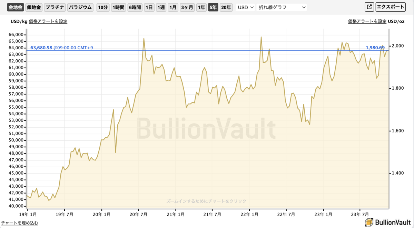This screenshot has height=228, width=414.
Task: Open the USD currency dropdown
Action: pyautogui.click(x=246, y=7)
